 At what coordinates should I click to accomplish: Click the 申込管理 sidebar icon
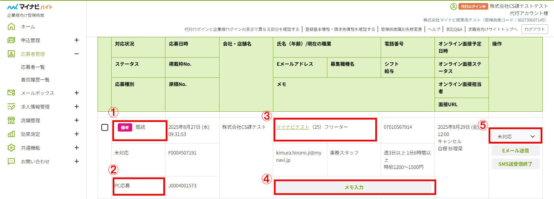11,40
